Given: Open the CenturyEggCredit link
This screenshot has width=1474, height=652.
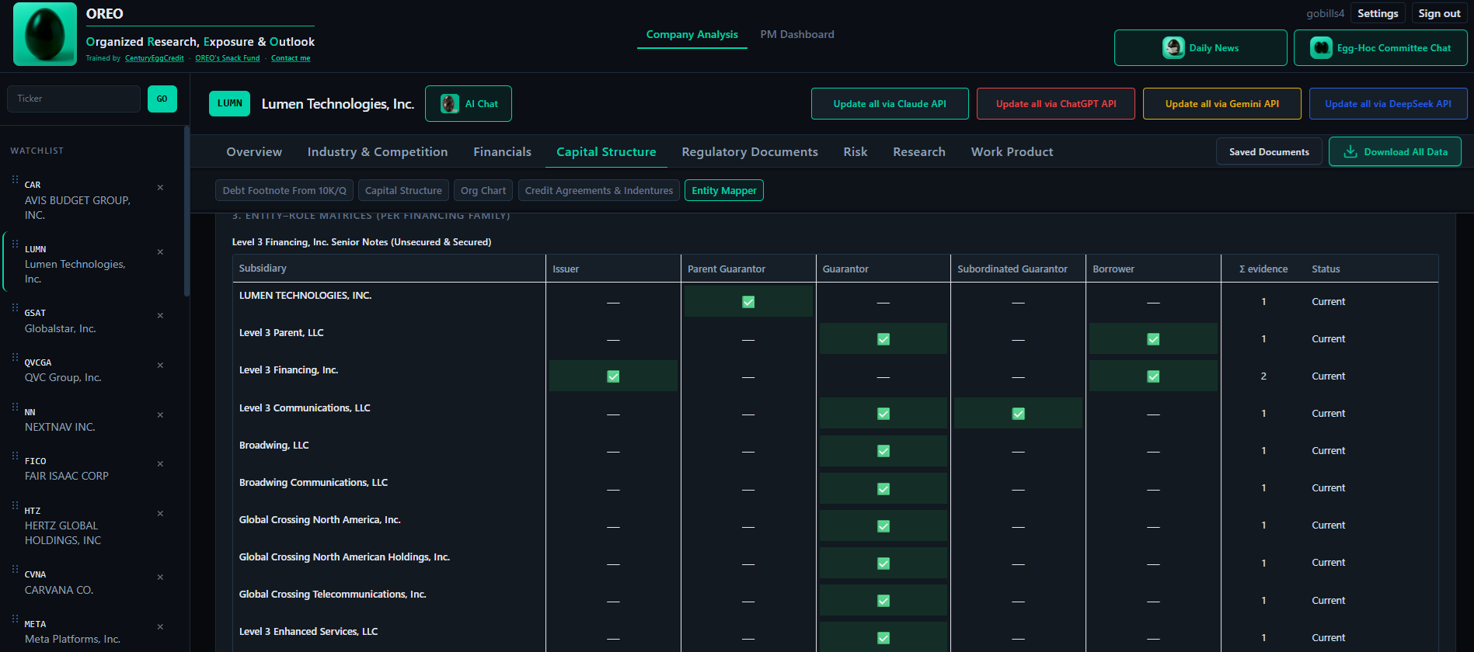Looking at the screenshot, I should pyautogui.click(x=155, y=58).
